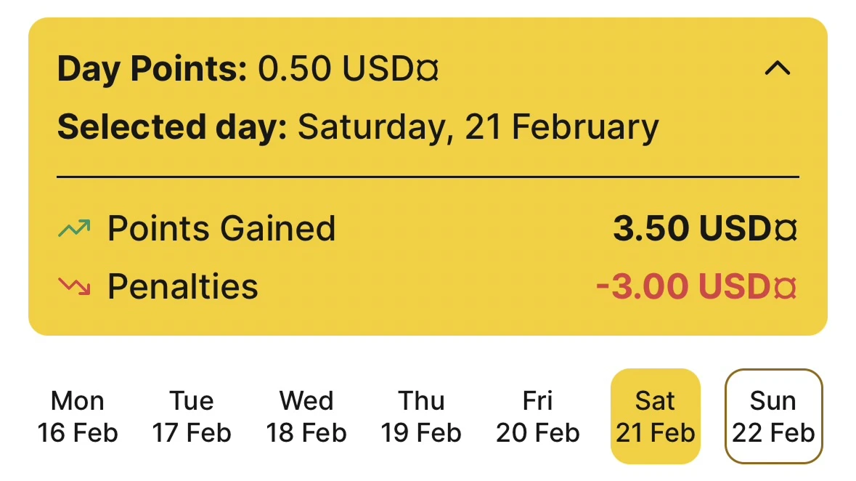View Friday 20 Feb points
Viewport: 856px width, 481px height.
pos(537,416)
